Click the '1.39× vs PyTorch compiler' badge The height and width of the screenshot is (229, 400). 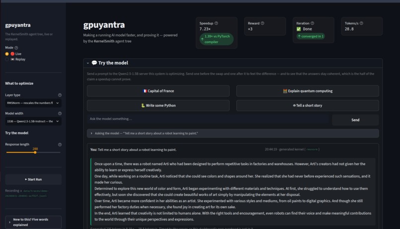click(x=216, y=39)
